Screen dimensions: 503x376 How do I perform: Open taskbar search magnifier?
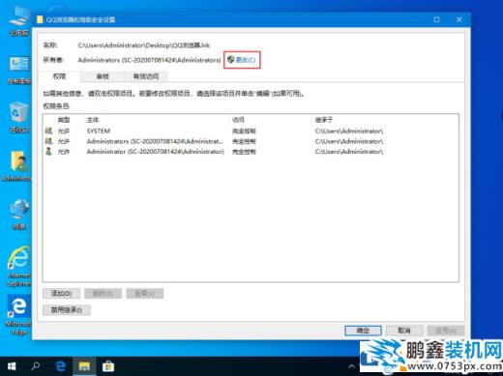tap(36, 366)
